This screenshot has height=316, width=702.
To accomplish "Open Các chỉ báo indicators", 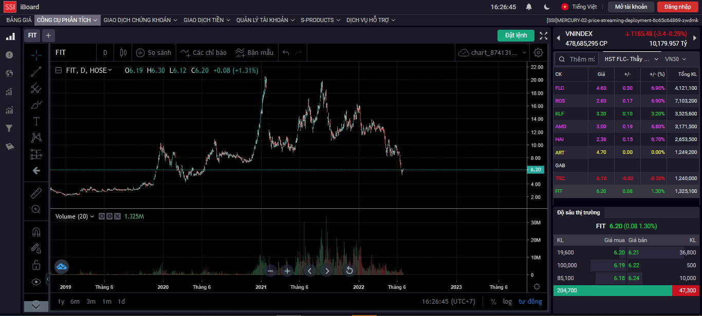I will click(204, 52).
